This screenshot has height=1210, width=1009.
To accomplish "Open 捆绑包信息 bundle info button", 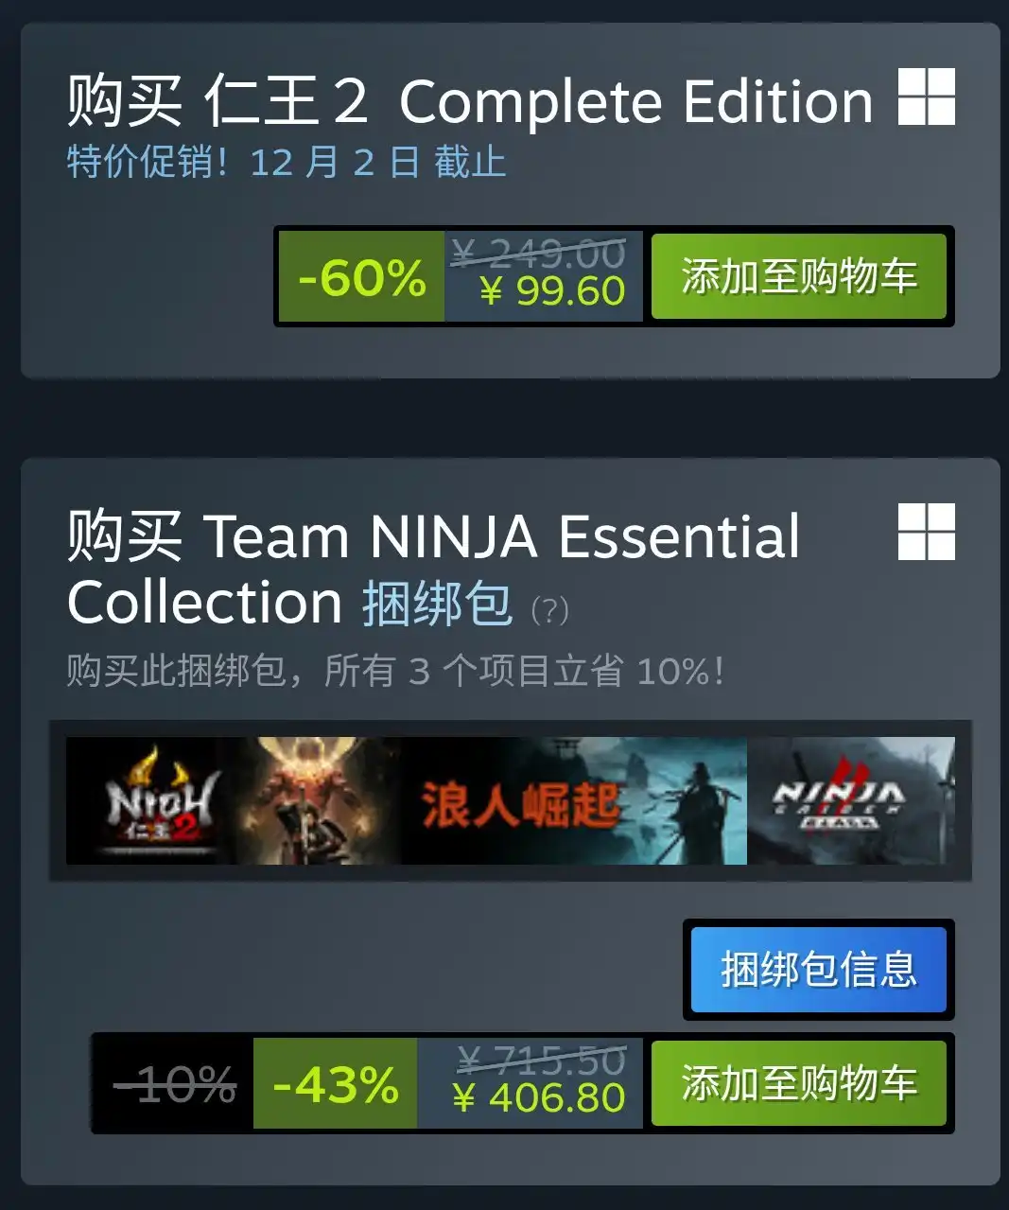I will click(x=818, y=970).
